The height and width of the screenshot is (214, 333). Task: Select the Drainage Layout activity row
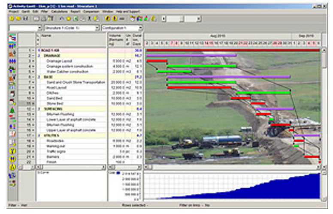(x=89, y=61)
